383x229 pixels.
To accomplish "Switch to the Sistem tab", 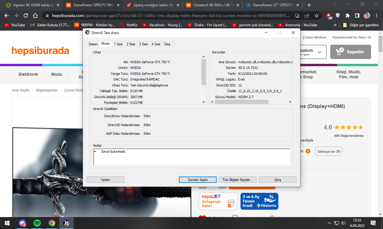I will click(x=93, y=44).
